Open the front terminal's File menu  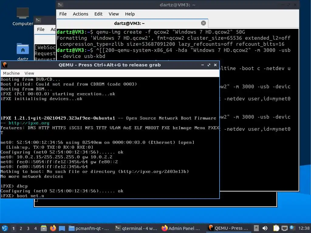tap(63, 14)
